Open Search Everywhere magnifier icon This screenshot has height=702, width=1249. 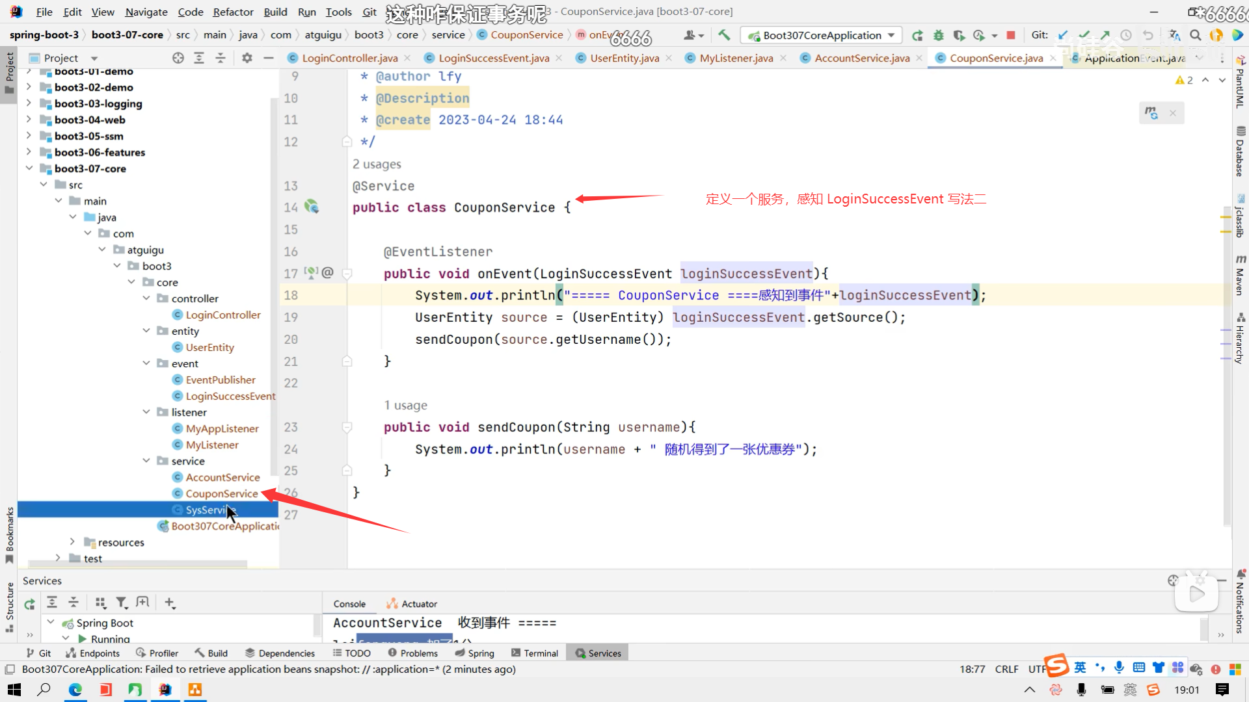pyautogui.click(x=1195, y=35)
